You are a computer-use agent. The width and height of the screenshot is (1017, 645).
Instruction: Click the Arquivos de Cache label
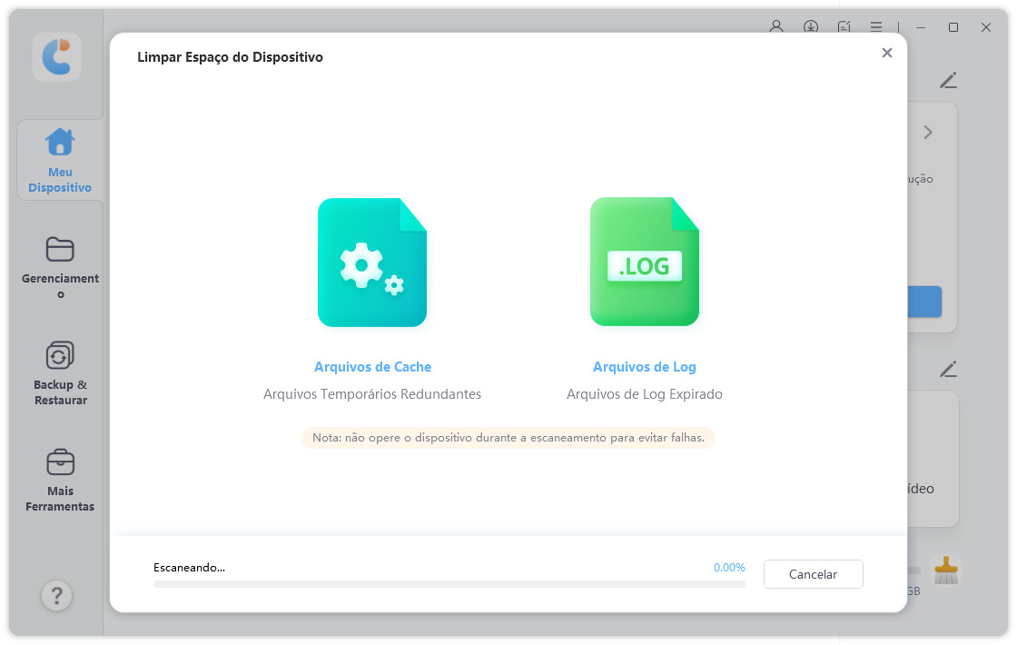(372, 367)
